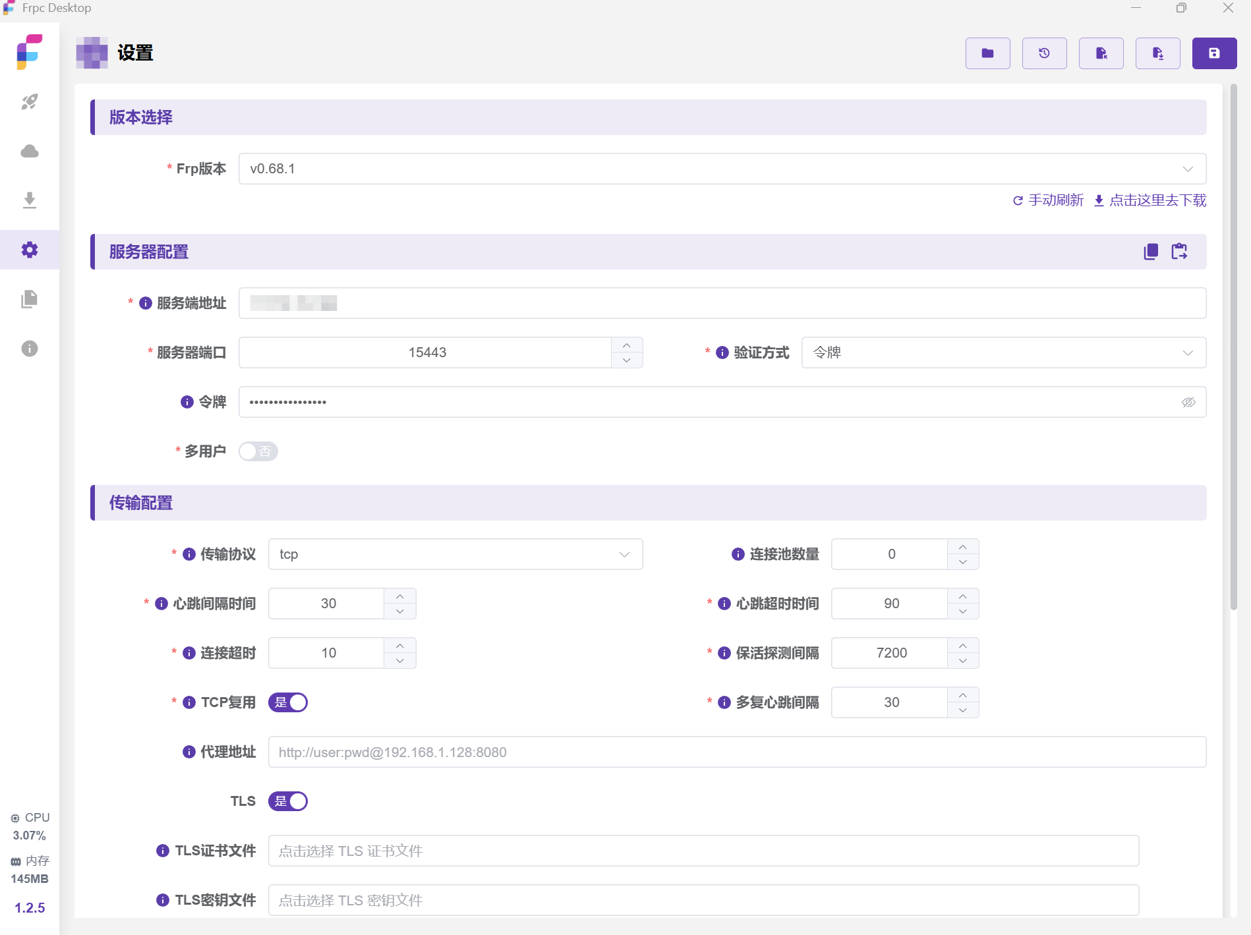
Task: Click the 代理地址 input field
Action: click(738, 752)
